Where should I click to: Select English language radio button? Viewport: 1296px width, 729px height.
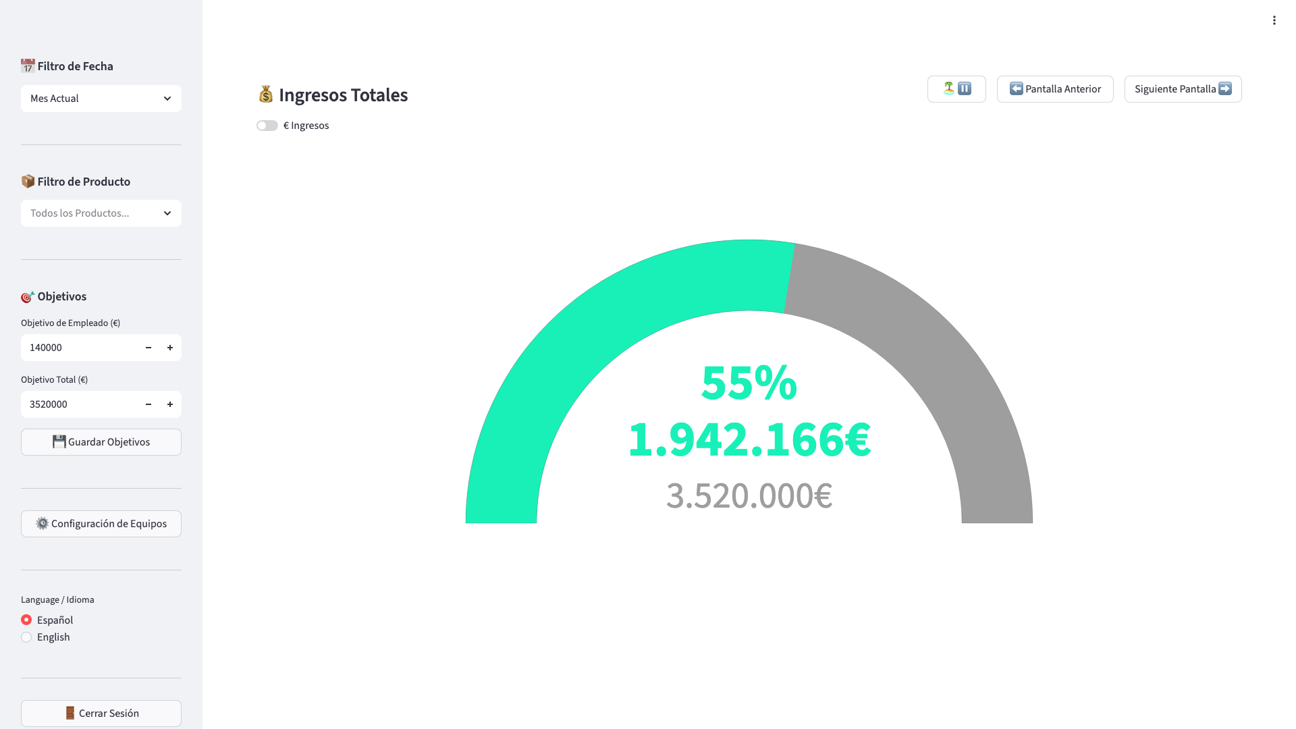[26, 637]
